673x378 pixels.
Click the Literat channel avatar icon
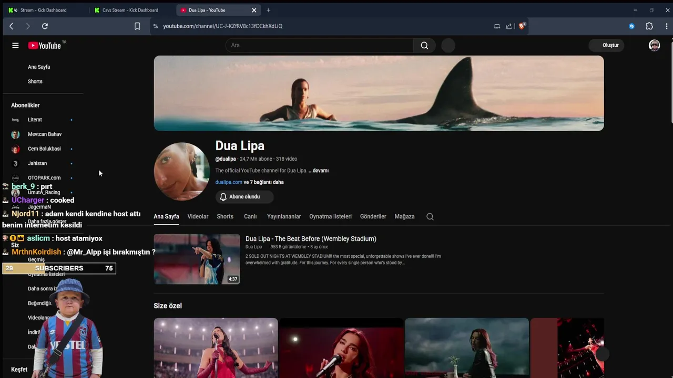tap(15, 120)
